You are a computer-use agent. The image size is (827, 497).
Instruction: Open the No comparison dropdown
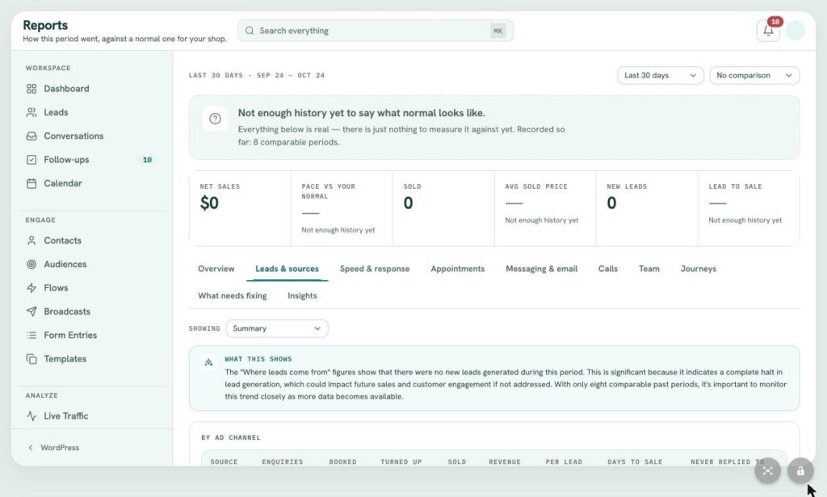click(x=754, y=75)
